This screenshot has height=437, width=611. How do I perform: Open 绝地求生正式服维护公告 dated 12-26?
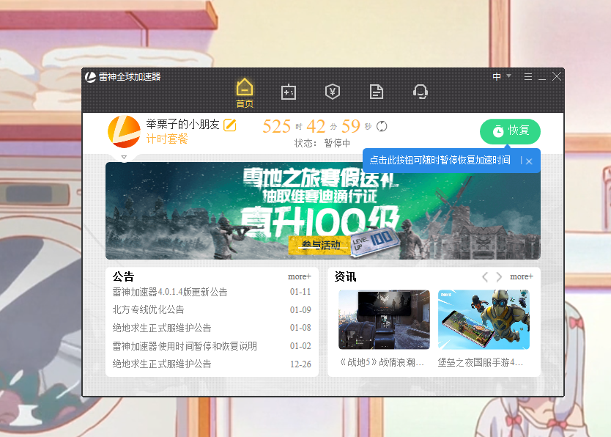coord(162,364)
